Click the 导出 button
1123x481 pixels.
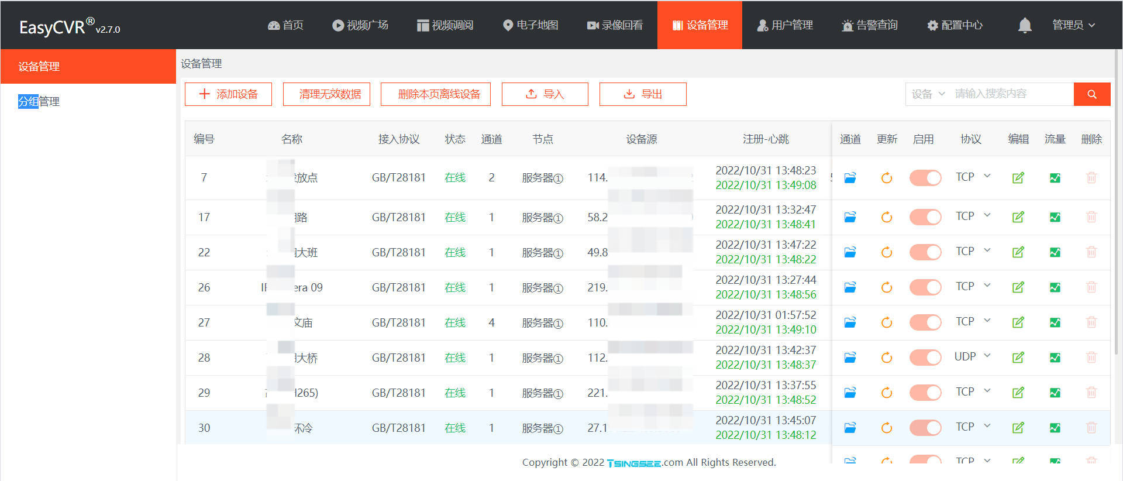tap(643, 94)
